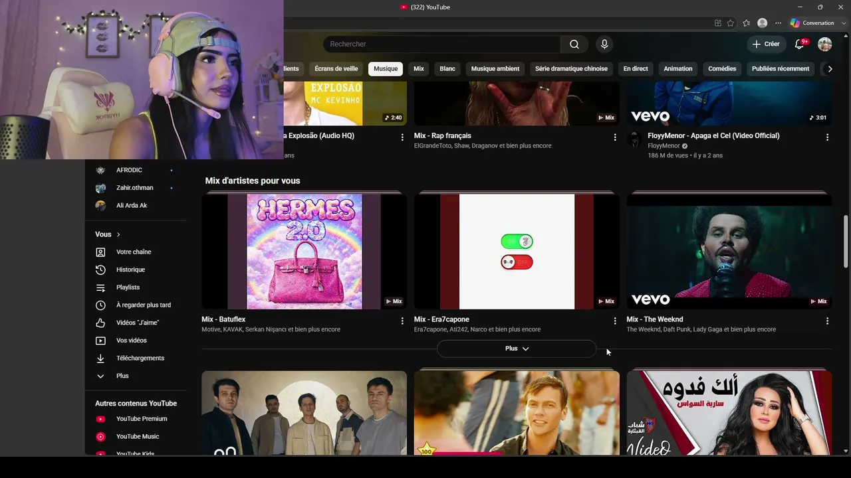Open the YouTube account avatar menu

tap(825, 44)
